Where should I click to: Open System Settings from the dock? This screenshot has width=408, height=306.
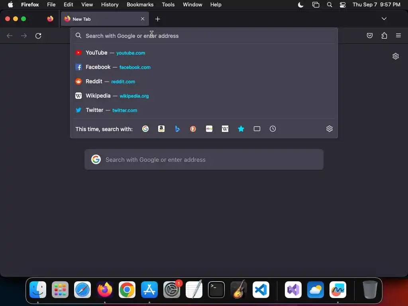(x=172, y=290)
